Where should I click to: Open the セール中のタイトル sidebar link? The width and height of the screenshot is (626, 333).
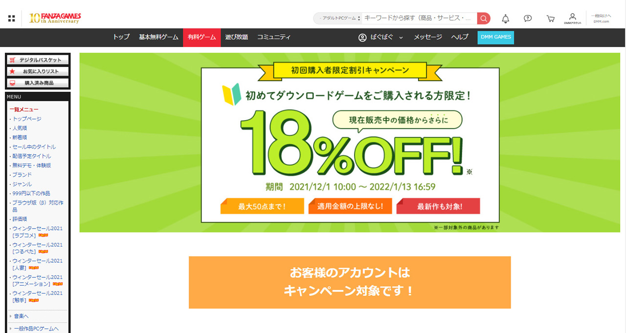pyautogui.click(x=34, y=147)
